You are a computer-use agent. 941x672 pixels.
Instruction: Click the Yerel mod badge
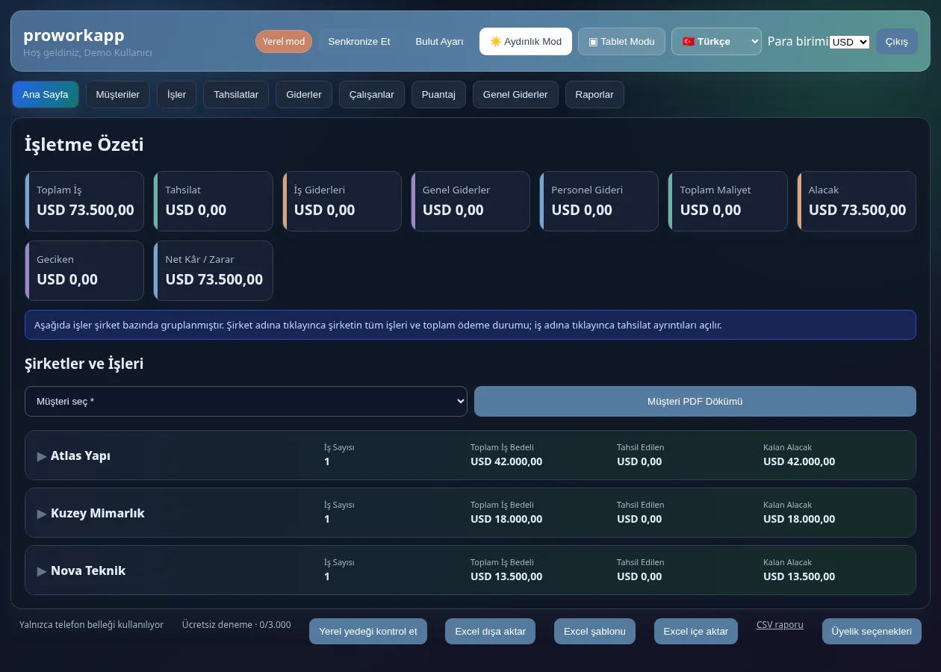[284, 41]
